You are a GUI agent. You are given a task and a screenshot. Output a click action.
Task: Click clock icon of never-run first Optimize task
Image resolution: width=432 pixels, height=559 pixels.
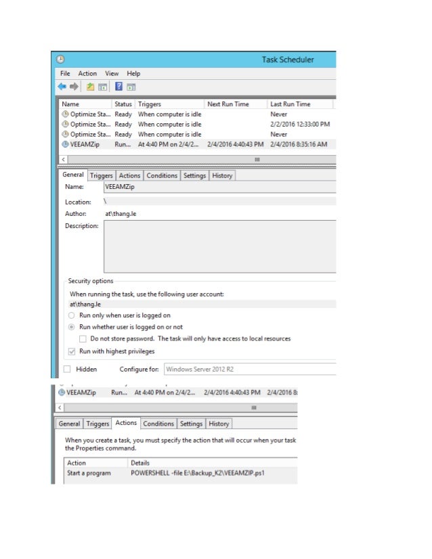tap(65, 114)
